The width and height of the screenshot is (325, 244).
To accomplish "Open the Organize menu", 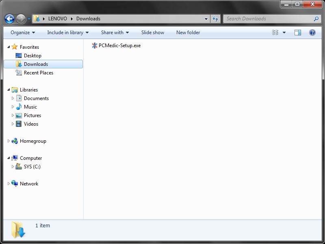I will [23, 33].
